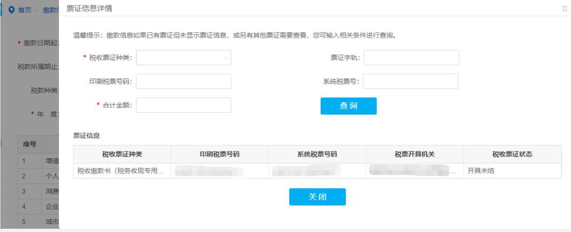
Task: Click the 税收票证状态 column header
Action: [x=512, y=154]
